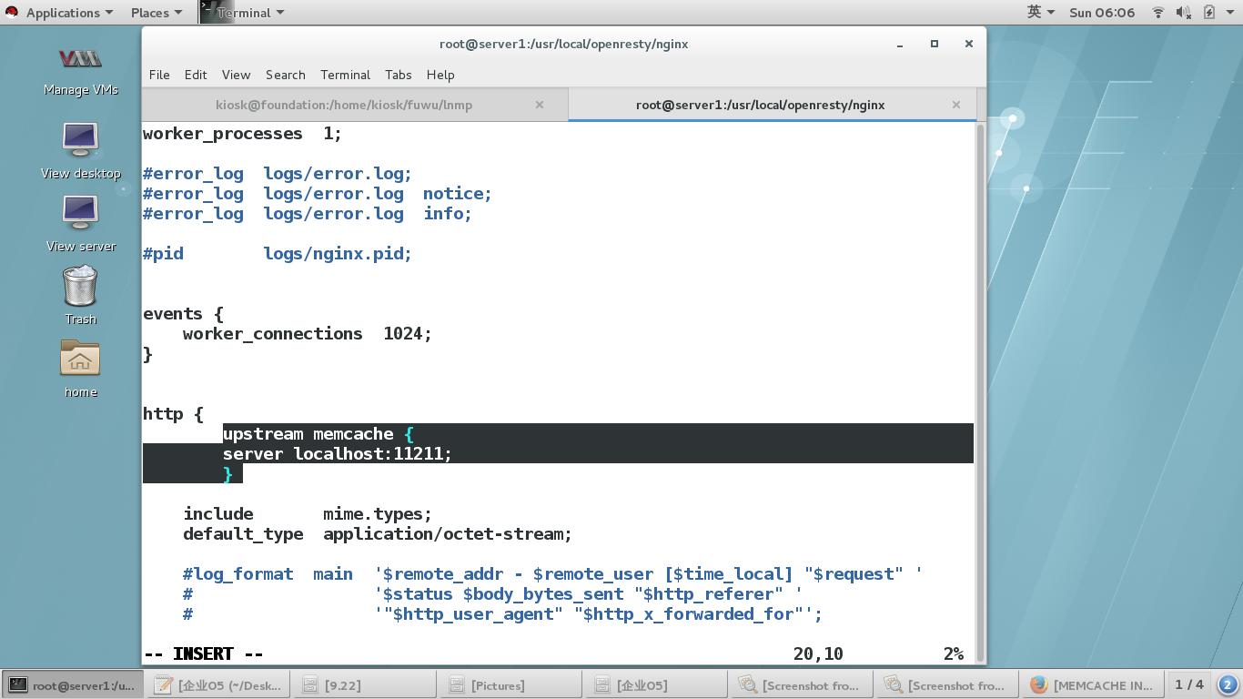This screenshot has width=1243, height=699.
Task: Open the View menu
Action: point(236,75)
